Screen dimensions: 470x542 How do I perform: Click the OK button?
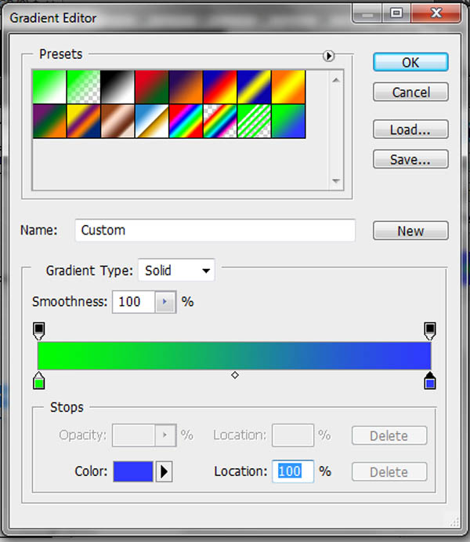pyautogui.click(x=410, y=63)
